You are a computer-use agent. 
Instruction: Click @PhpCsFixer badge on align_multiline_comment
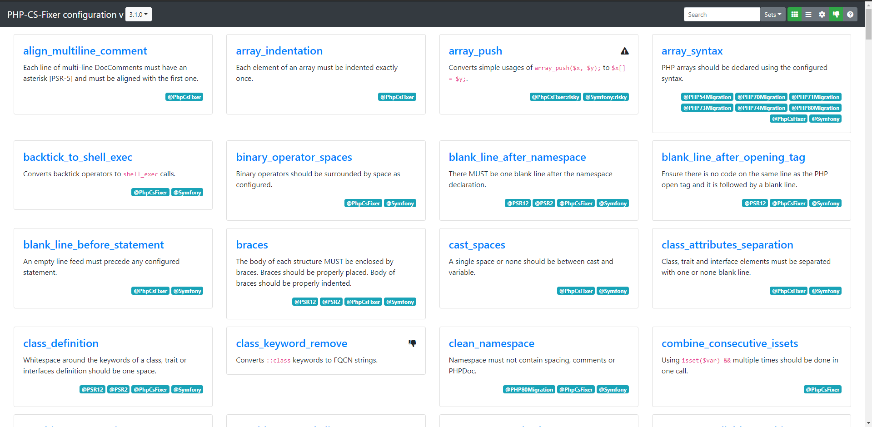[184, 97]
